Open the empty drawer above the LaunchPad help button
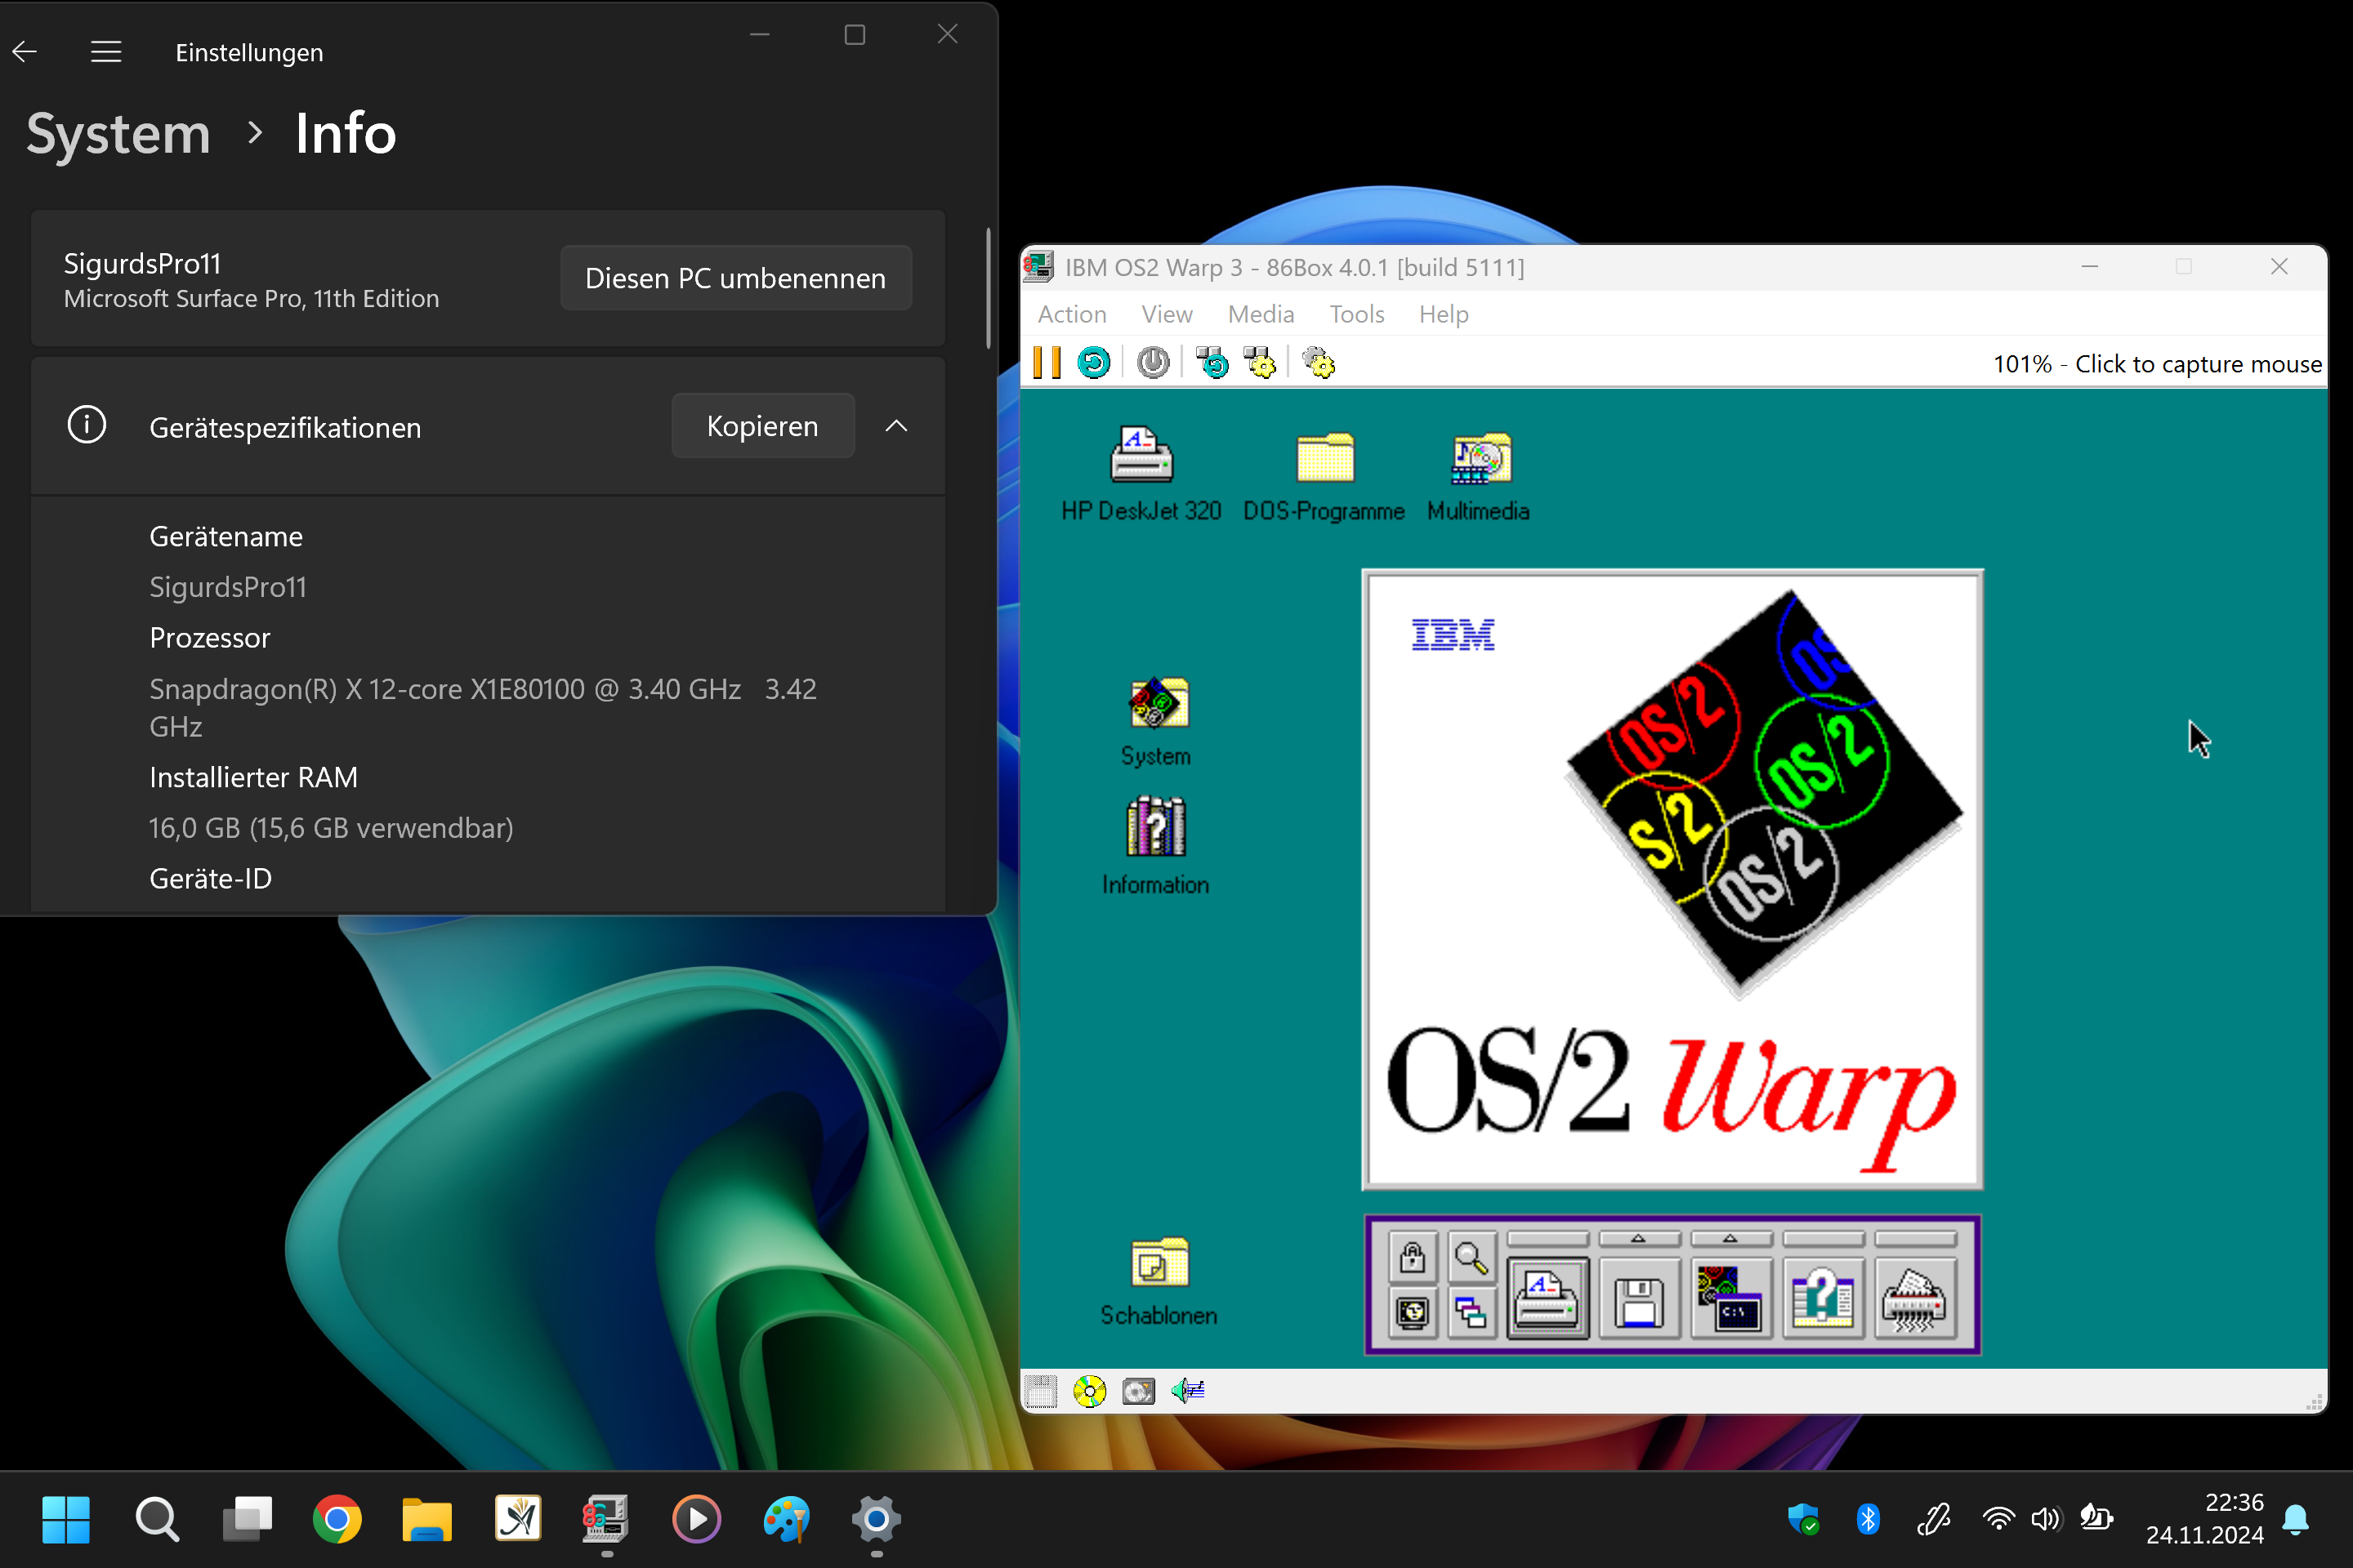This screenshot has height=1568, width=2353. (1823, 1239)
